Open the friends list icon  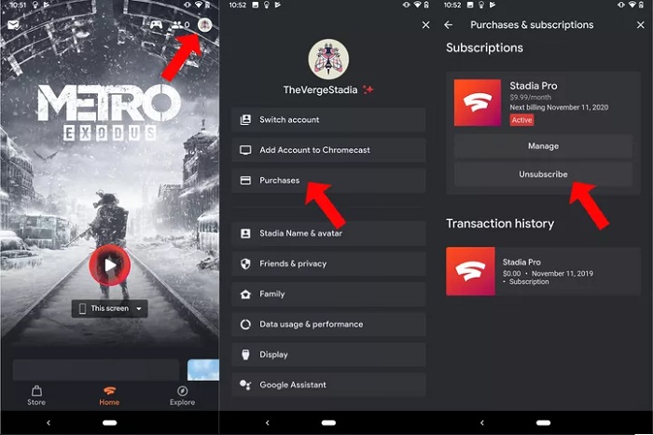(180, 25)
